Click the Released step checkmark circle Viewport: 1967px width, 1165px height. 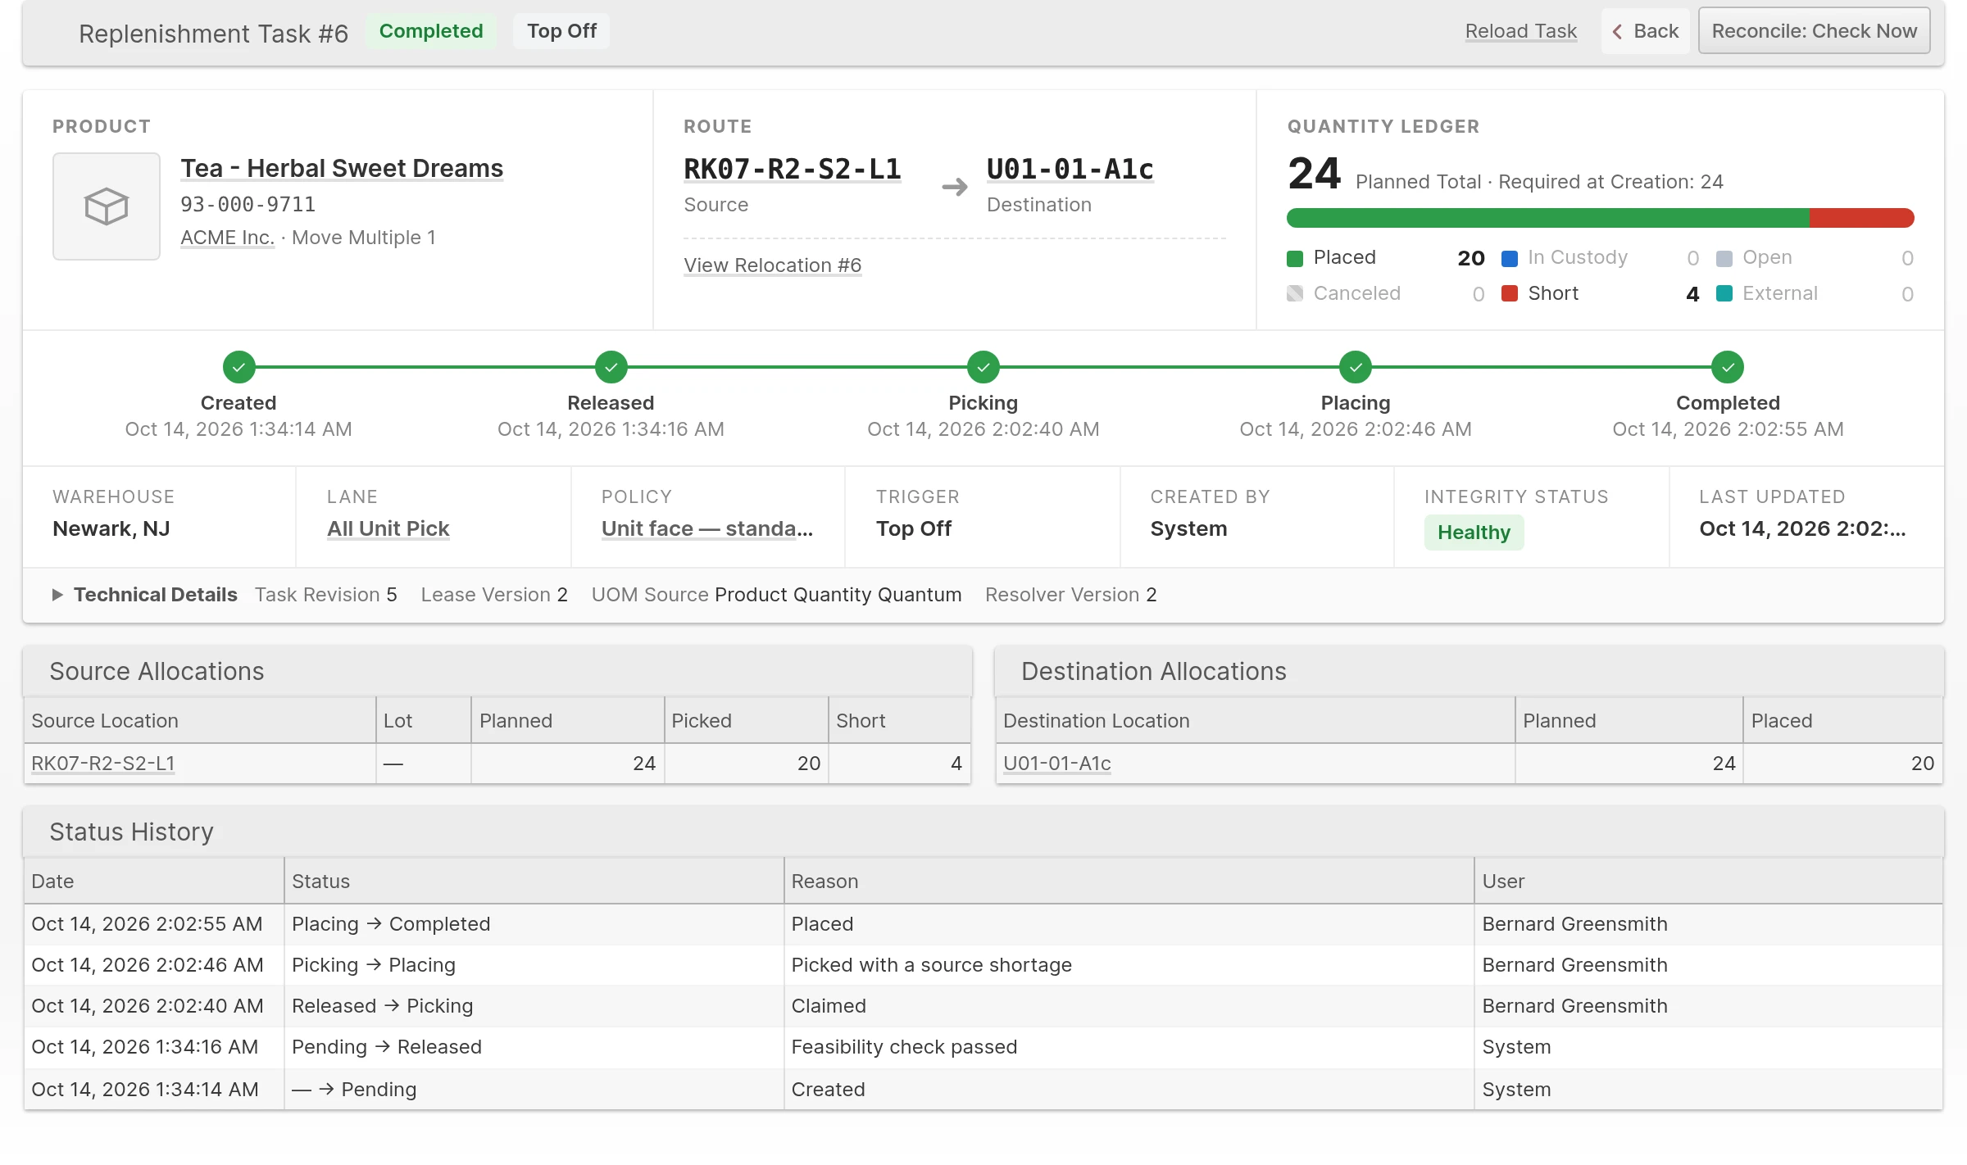click(x=611, y=367)
